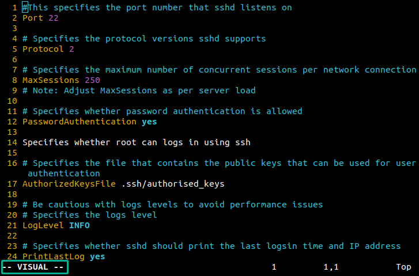Click the port value 22
419x276 pixels.
point(54,18)
